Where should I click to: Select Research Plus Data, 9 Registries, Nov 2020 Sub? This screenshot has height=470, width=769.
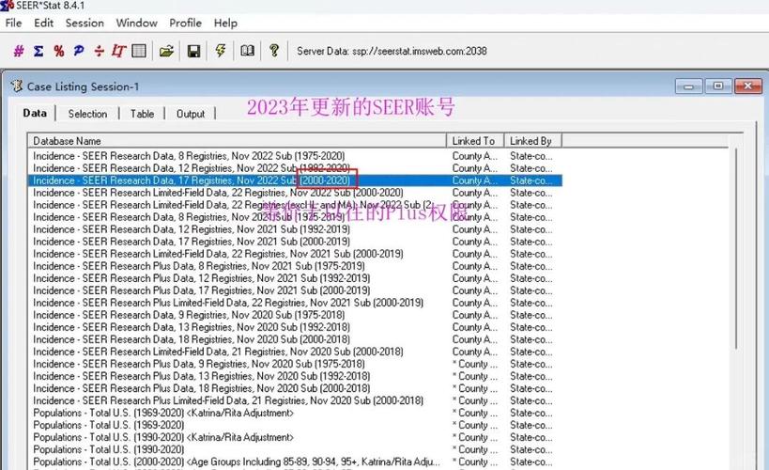coord(199,365)
